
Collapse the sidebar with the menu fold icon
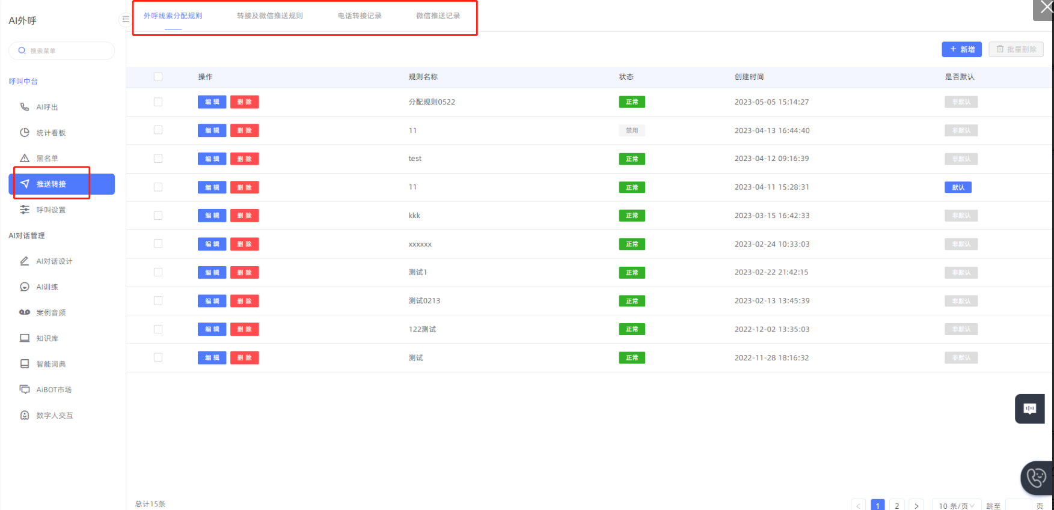[x=126, y=19]
